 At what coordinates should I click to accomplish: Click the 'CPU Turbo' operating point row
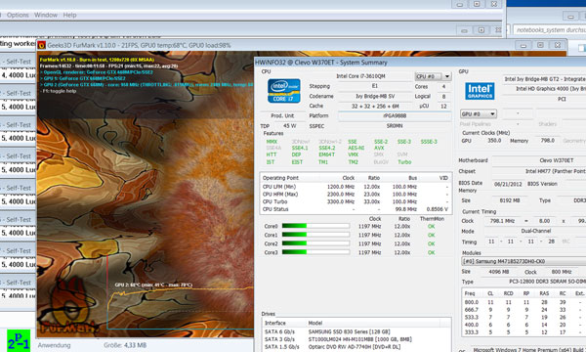tap(356, 201)
